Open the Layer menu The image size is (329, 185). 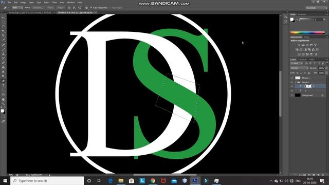click(31, 2)
